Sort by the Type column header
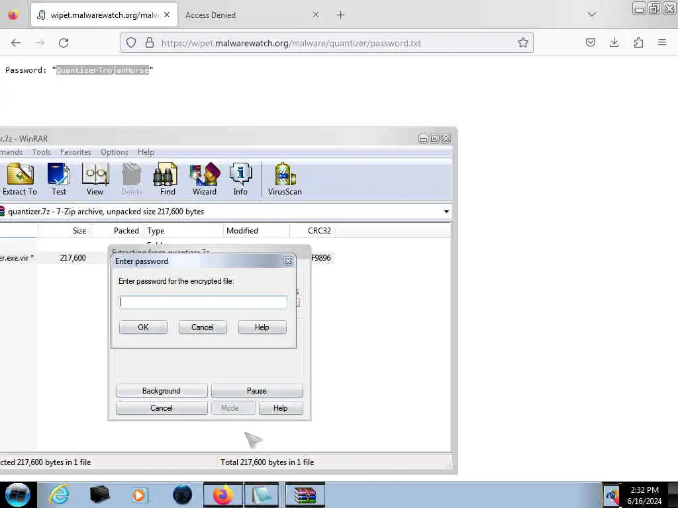Viewport: 678px width, 508px height. pos(184,231)
